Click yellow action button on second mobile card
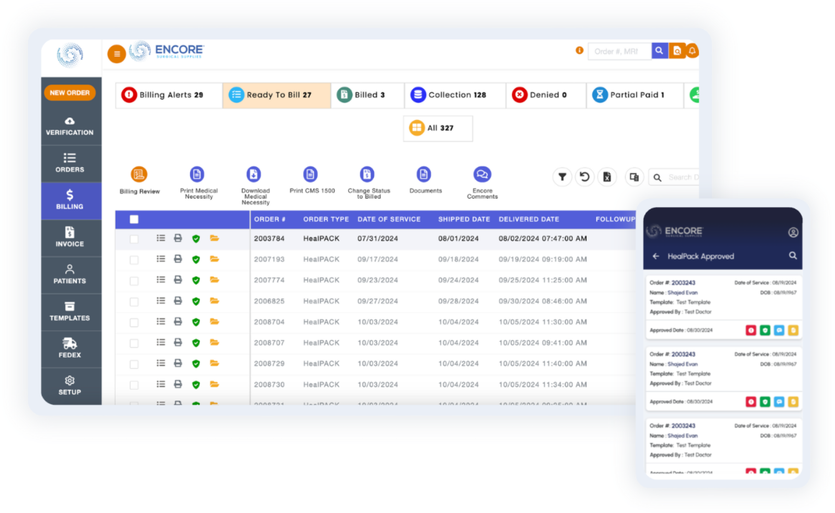Screen dimensions: 835x513 coord(793,402)
